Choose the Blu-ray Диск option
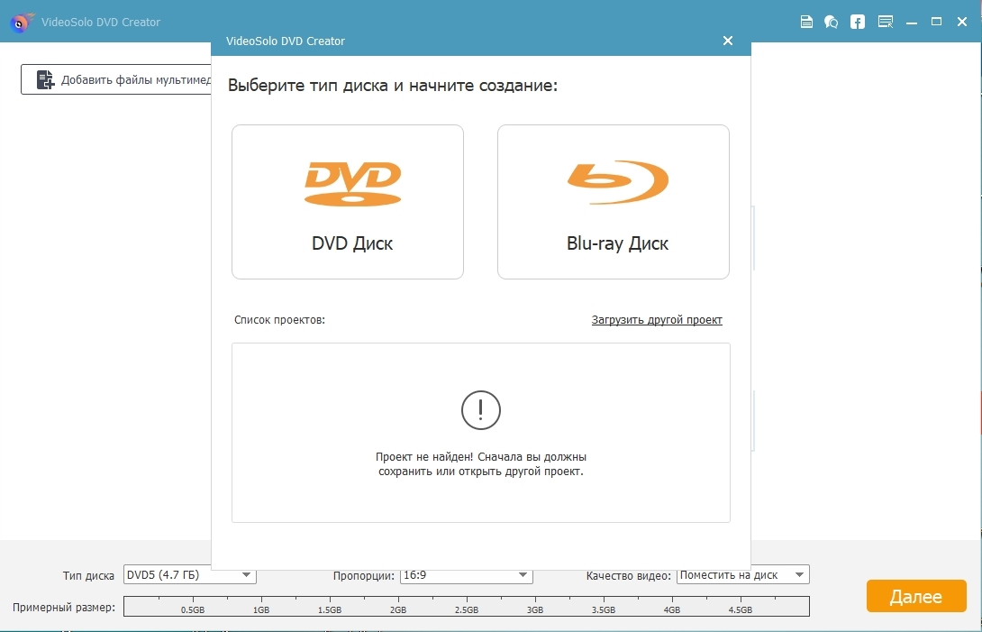Screen dimensions: 982x632 click(x=613, y=202)
